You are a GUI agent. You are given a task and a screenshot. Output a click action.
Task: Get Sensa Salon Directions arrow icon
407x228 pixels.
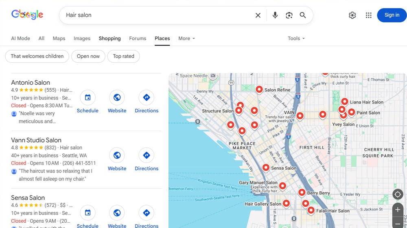pos(147,213)
